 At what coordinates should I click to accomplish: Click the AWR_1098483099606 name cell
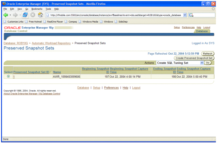(x=66, y=77)
